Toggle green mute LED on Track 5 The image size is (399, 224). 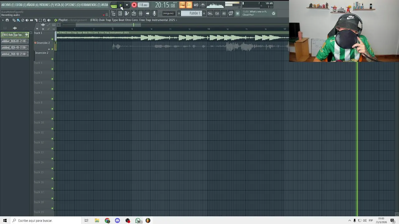(52, 79)
